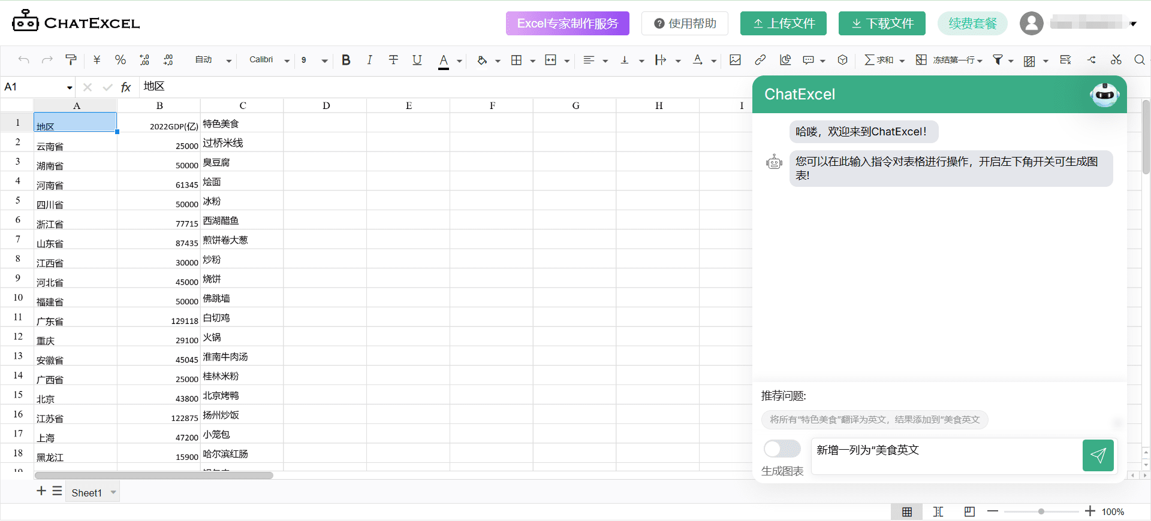The width and height of the screenshot is (1151, 521).
Task: Click the comment bubble icon
Action: coord(808,60)
